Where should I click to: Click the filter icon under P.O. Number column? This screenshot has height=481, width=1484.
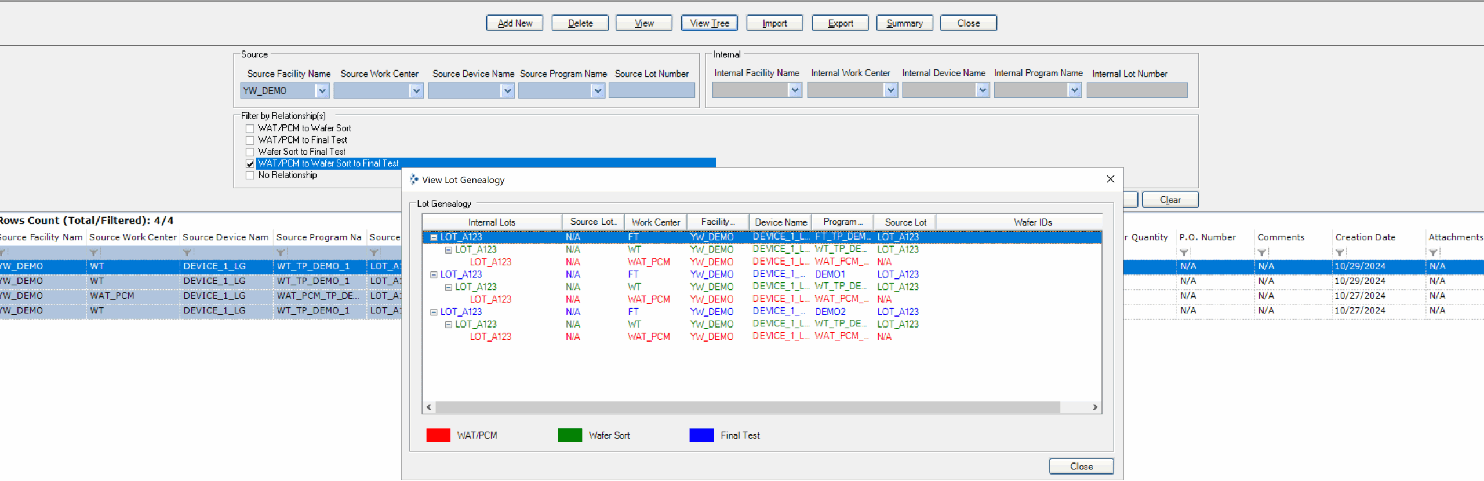point(1184,253)
